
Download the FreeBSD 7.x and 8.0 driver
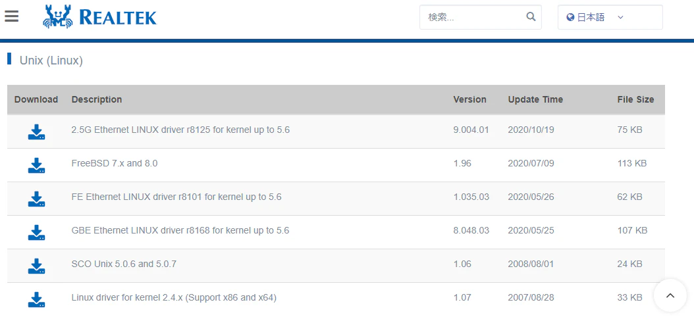(37, 165)
